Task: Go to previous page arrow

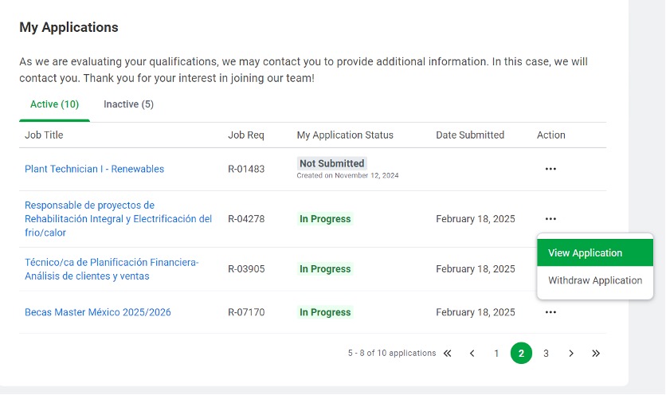Action: tap(472, 354)
